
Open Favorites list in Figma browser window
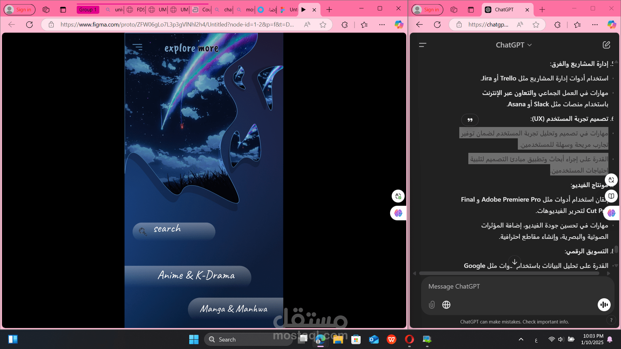(364, 25)
